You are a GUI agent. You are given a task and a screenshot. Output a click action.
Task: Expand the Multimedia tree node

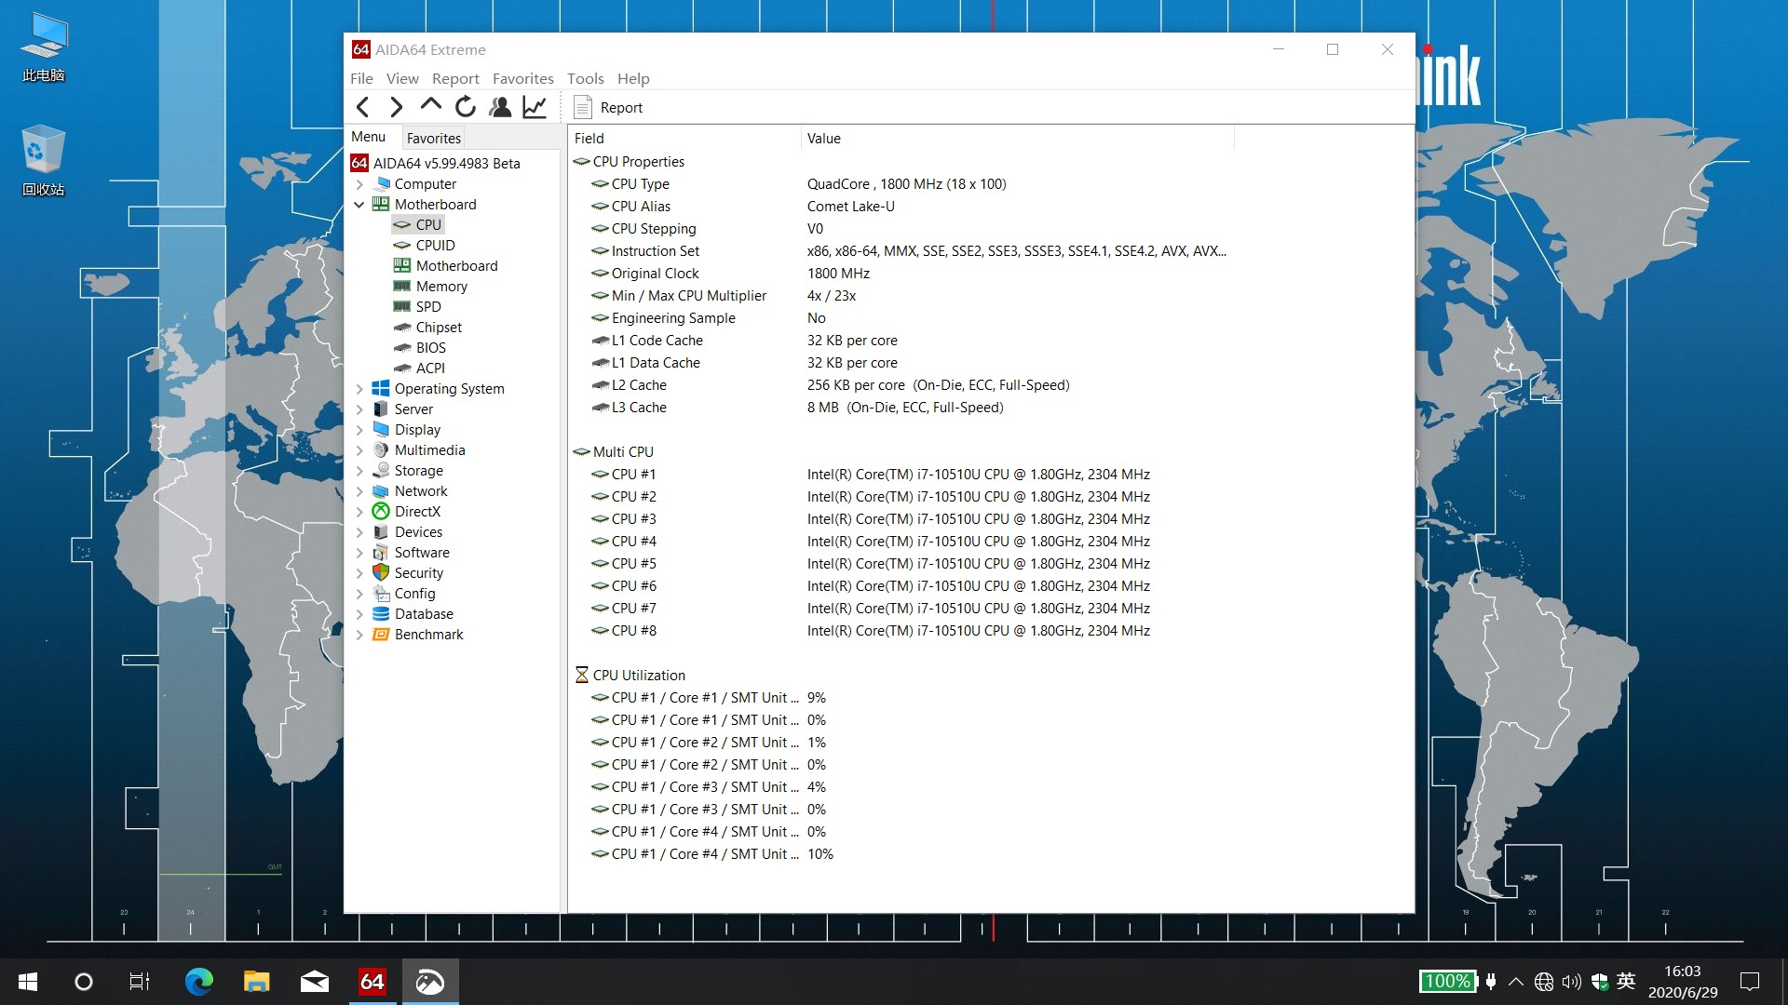(x=359, y=450)
